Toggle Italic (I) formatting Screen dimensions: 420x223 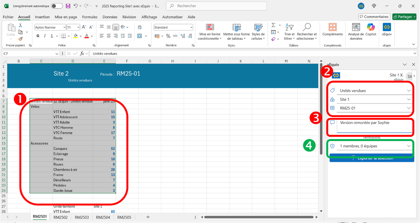tap(45, 36)
